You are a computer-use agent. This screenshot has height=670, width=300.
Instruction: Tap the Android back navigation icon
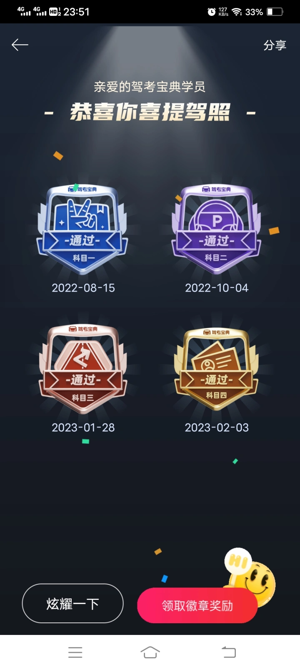pyautogui.click(x=228, y=652)
